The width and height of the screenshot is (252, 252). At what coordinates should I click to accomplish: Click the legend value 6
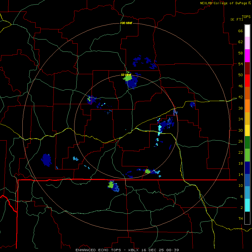pyautogui.click(x=242, y=197)
